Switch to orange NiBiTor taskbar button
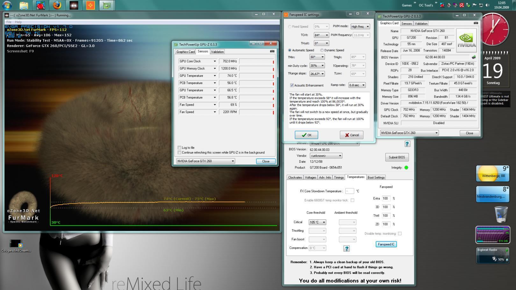This screenshot has width=516, height=290. click(x=90, y=5)
